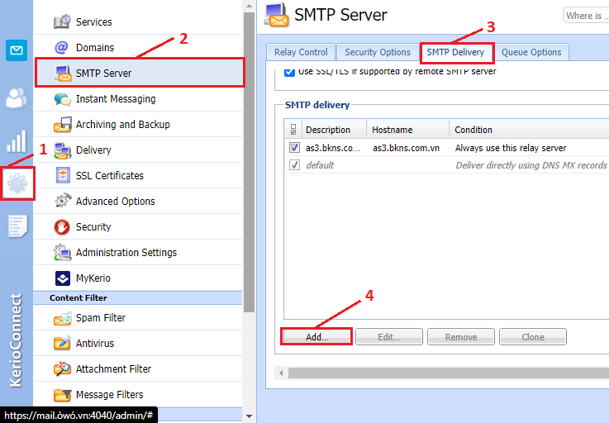The height and width of the screenshot is (423, 609).
Task: Click the sidebar vertical scrollbar
Action: (250, 165)
